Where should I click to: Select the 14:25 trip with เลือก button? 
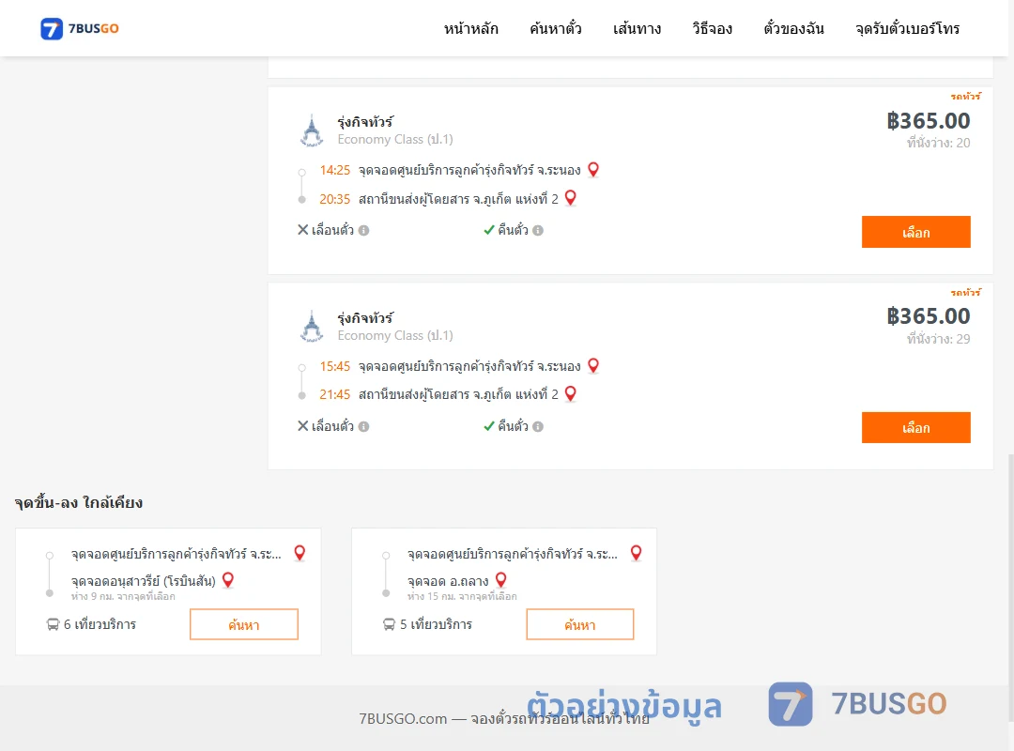(x=915, y=232)
